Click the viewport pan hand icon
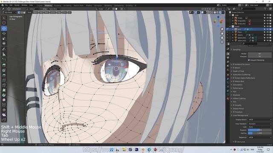The image size is (273, 153). point(222,34)
